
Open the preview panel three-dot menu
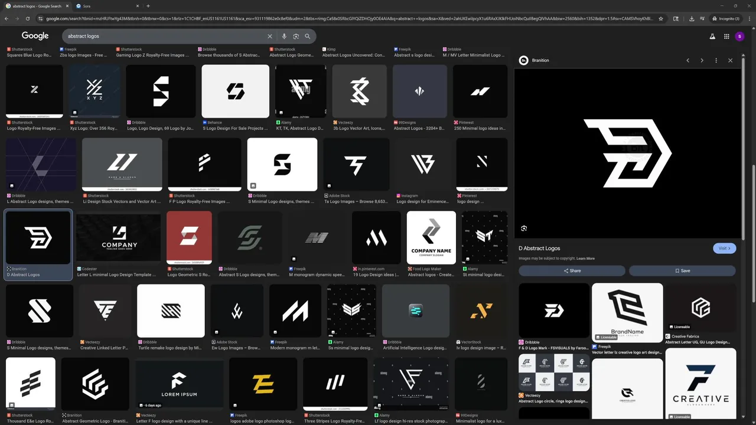(716, 60)
